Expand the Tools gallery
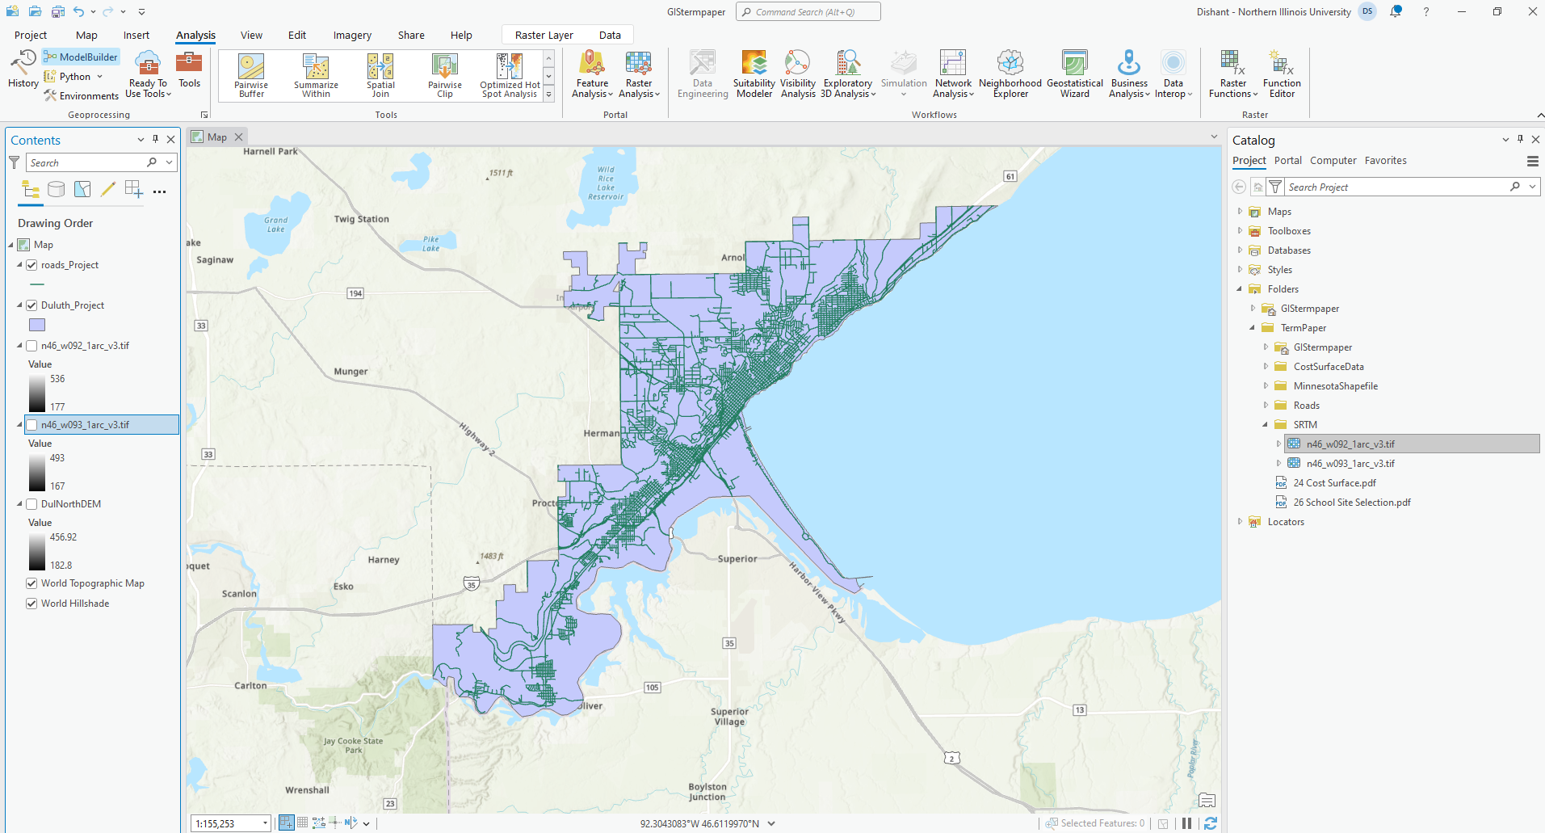 pyautogui.click(x=549, y=95)
